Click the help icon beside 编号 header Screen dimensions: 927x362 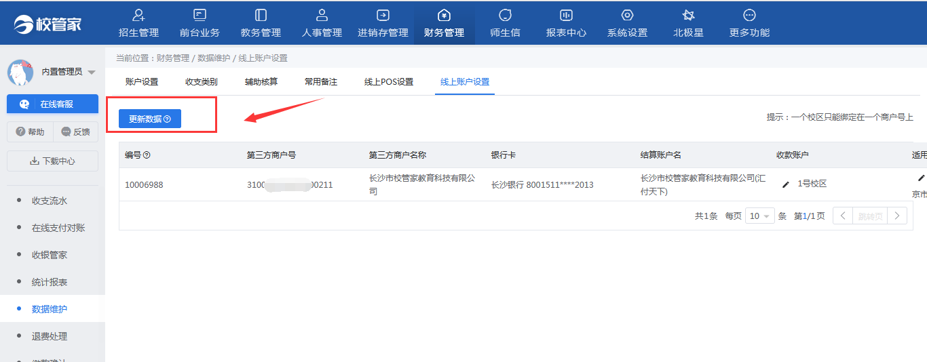[x=147, y=155]
